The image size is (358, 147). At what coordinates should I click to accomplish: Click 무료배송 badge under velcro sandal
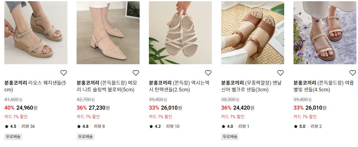[x=230, y=137]
